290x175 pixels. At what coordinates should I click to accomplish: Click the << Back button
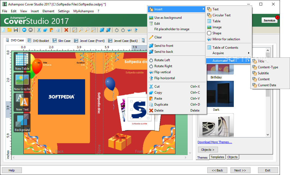pos(217,170)
